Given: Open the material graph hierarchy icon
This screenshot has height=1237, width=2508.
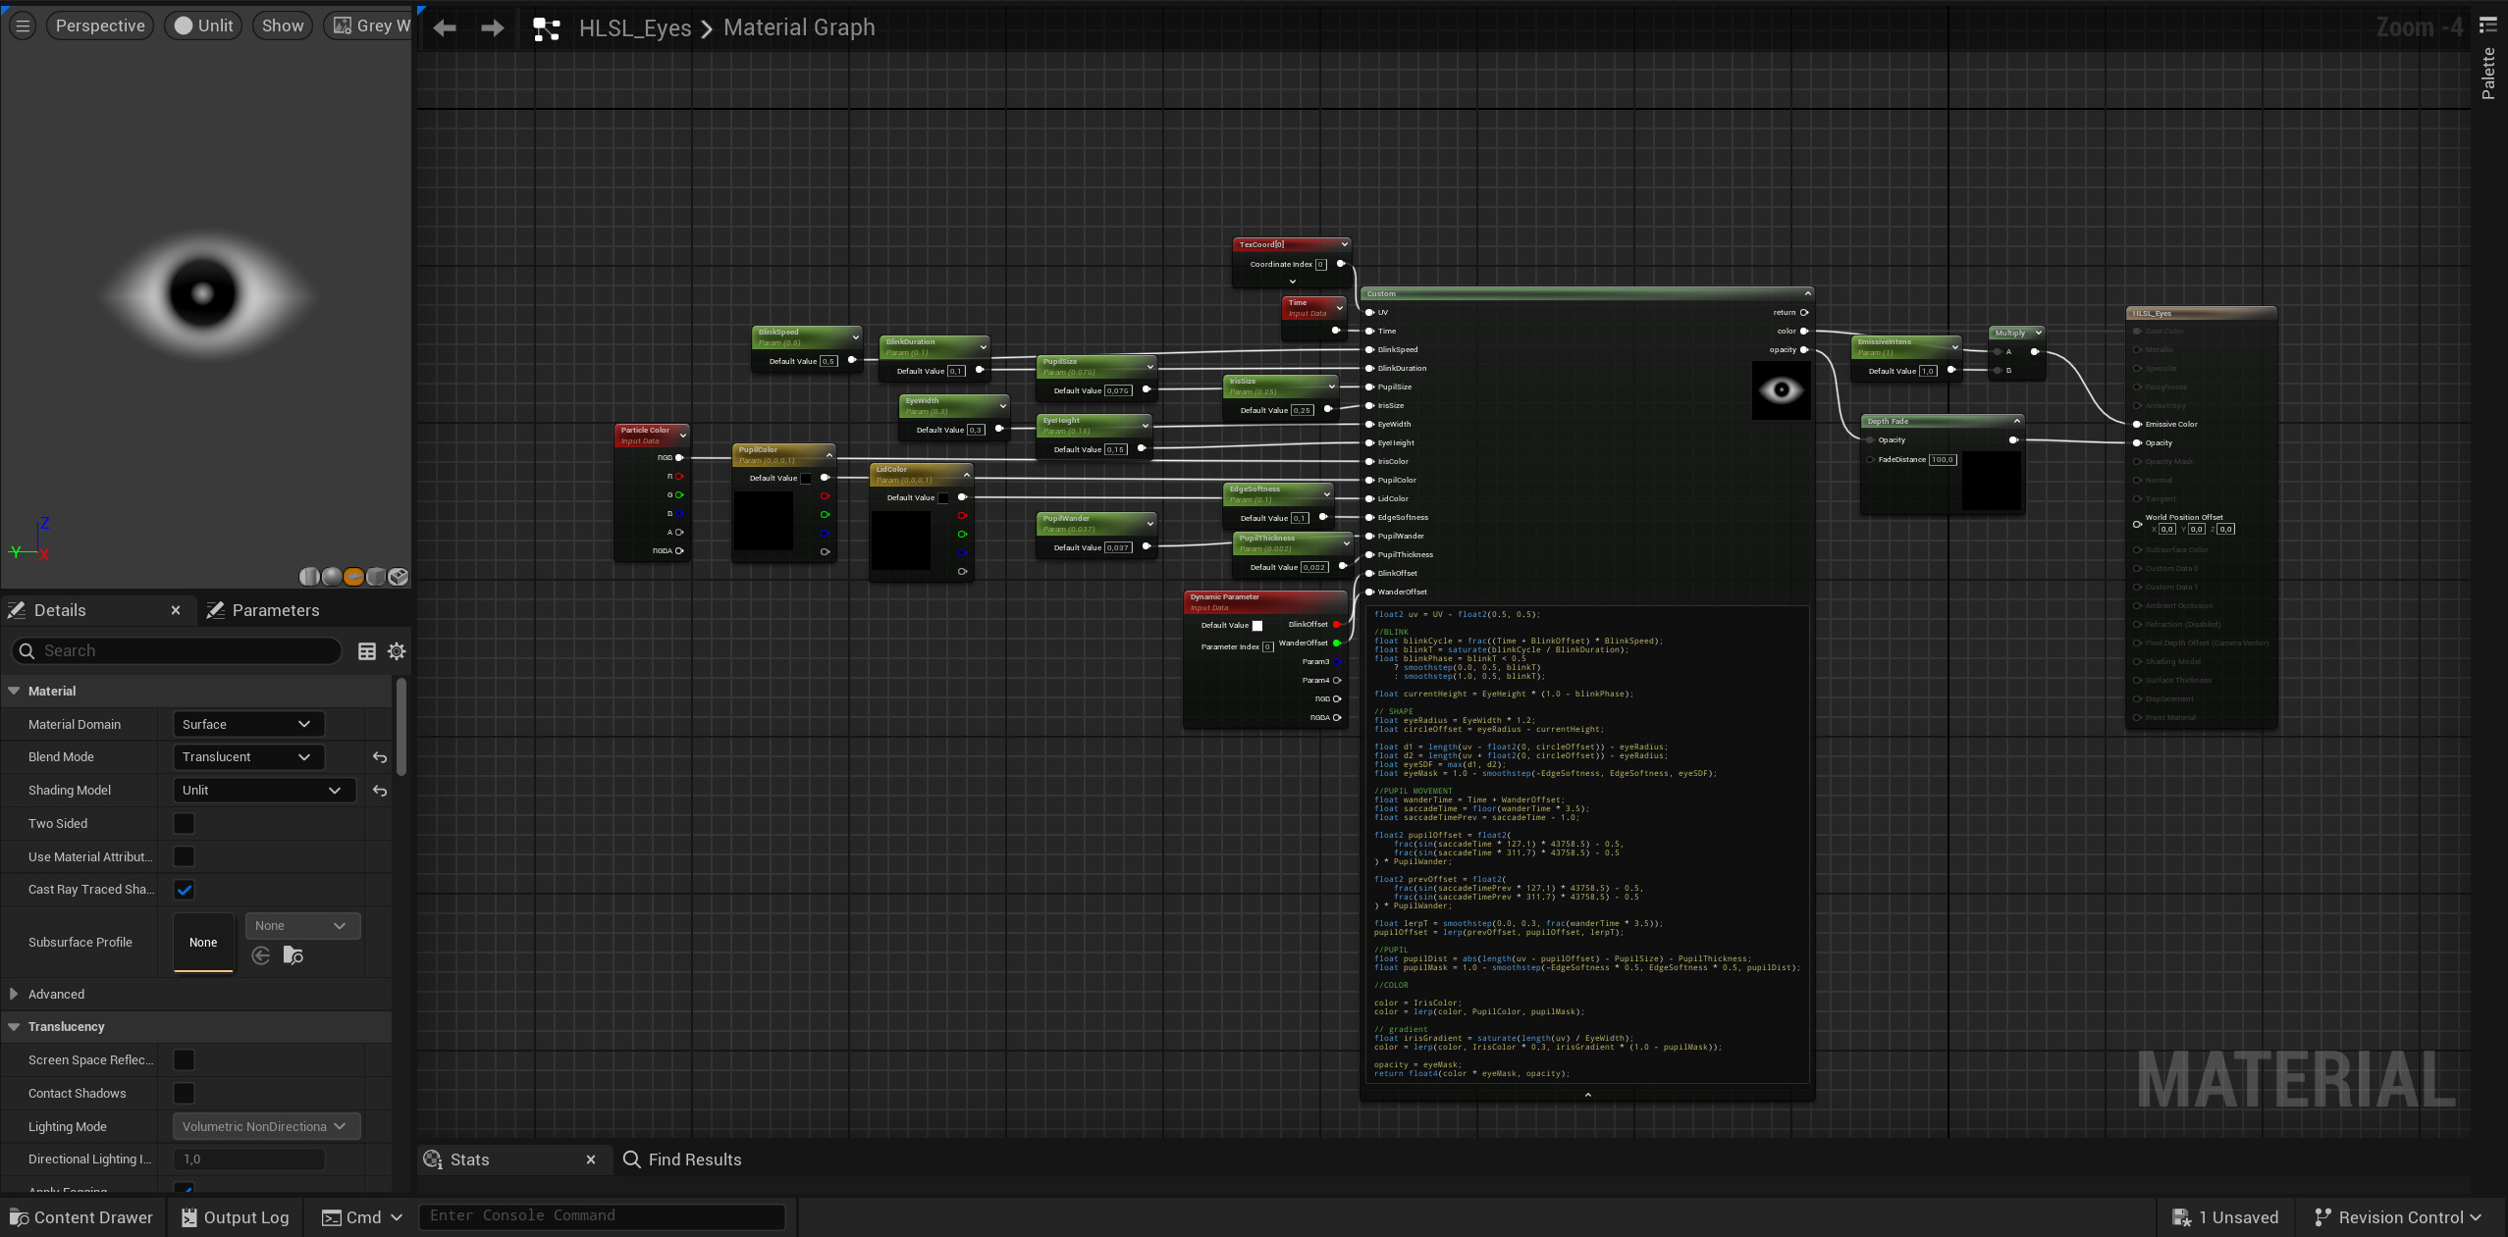Looking at the screenshot, I should pyautogui.click(x=546, y=28).
